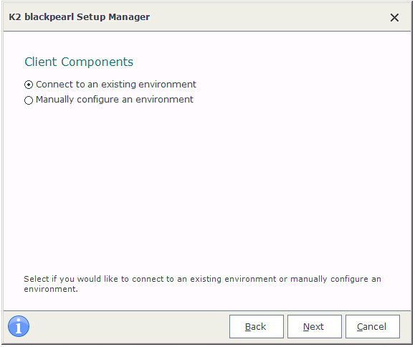Click the blank white area below the radio options
Image resolution: width=415 pixels, height=347 pixels.
click(x=206, y=185)
